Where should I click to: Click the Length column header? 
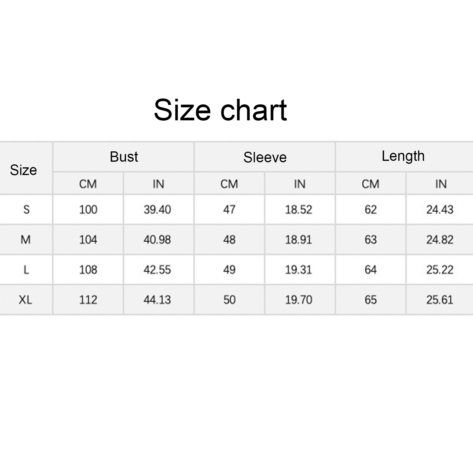click(403, 156)
